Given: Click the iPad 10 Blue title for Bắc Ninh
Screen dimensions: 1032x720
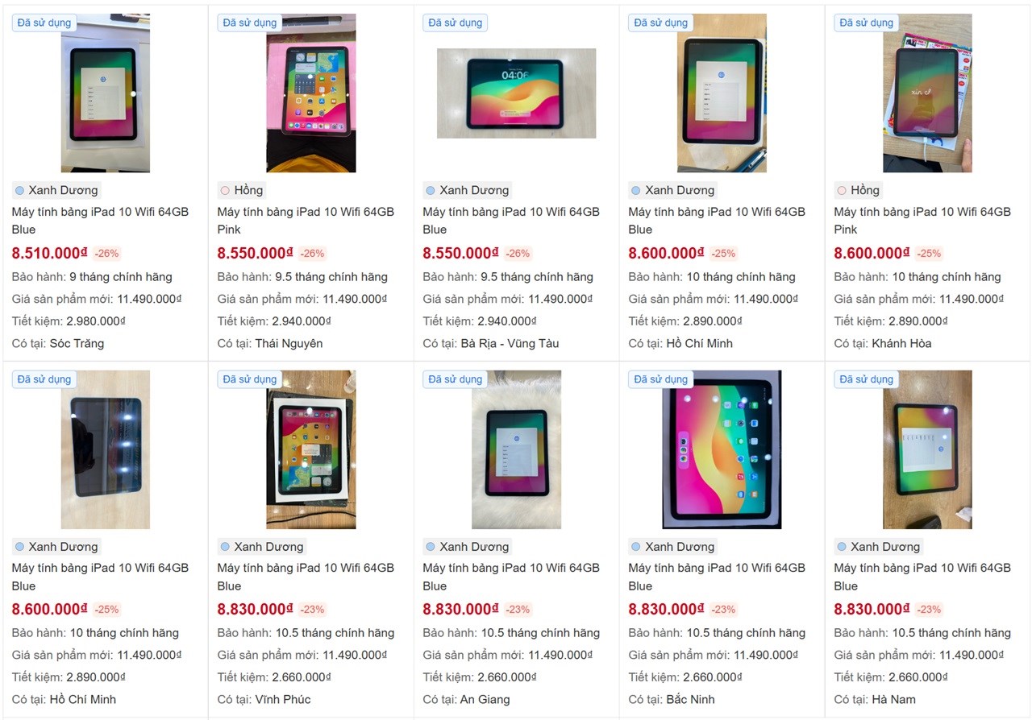Looking at the screenshot, I should pos(717,576).
